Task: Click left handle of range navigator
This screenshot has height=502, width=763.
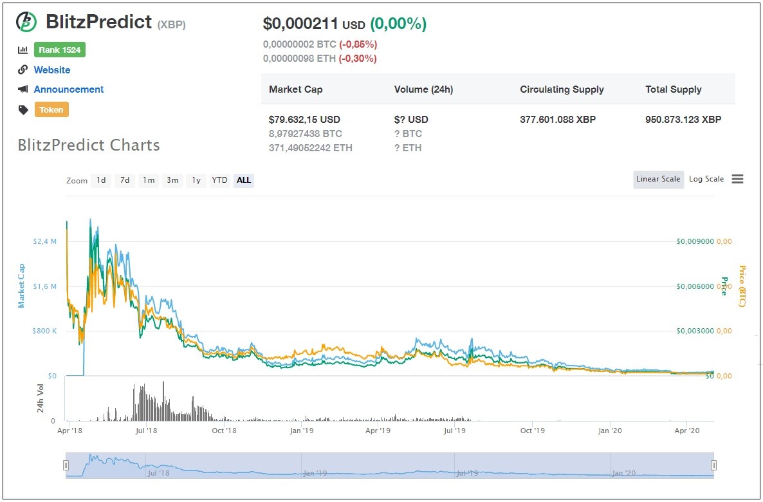Action: (x=66, y=465)
